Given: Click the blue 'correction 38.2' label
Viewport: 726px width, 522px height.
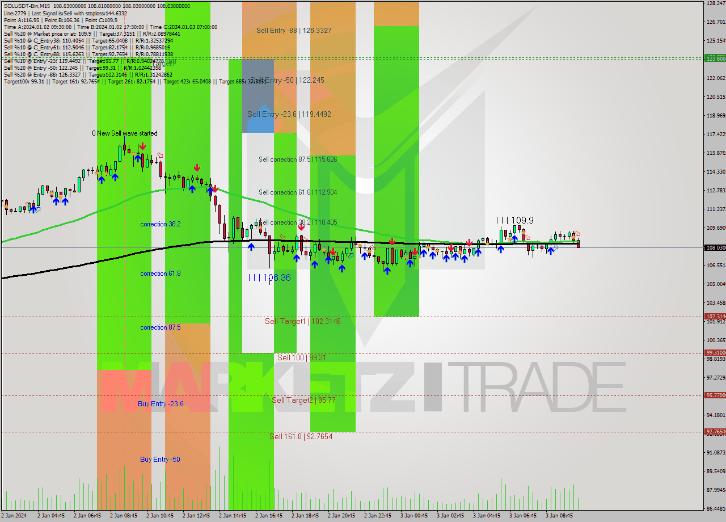Looking at the screenshot, I should [161, 224].
